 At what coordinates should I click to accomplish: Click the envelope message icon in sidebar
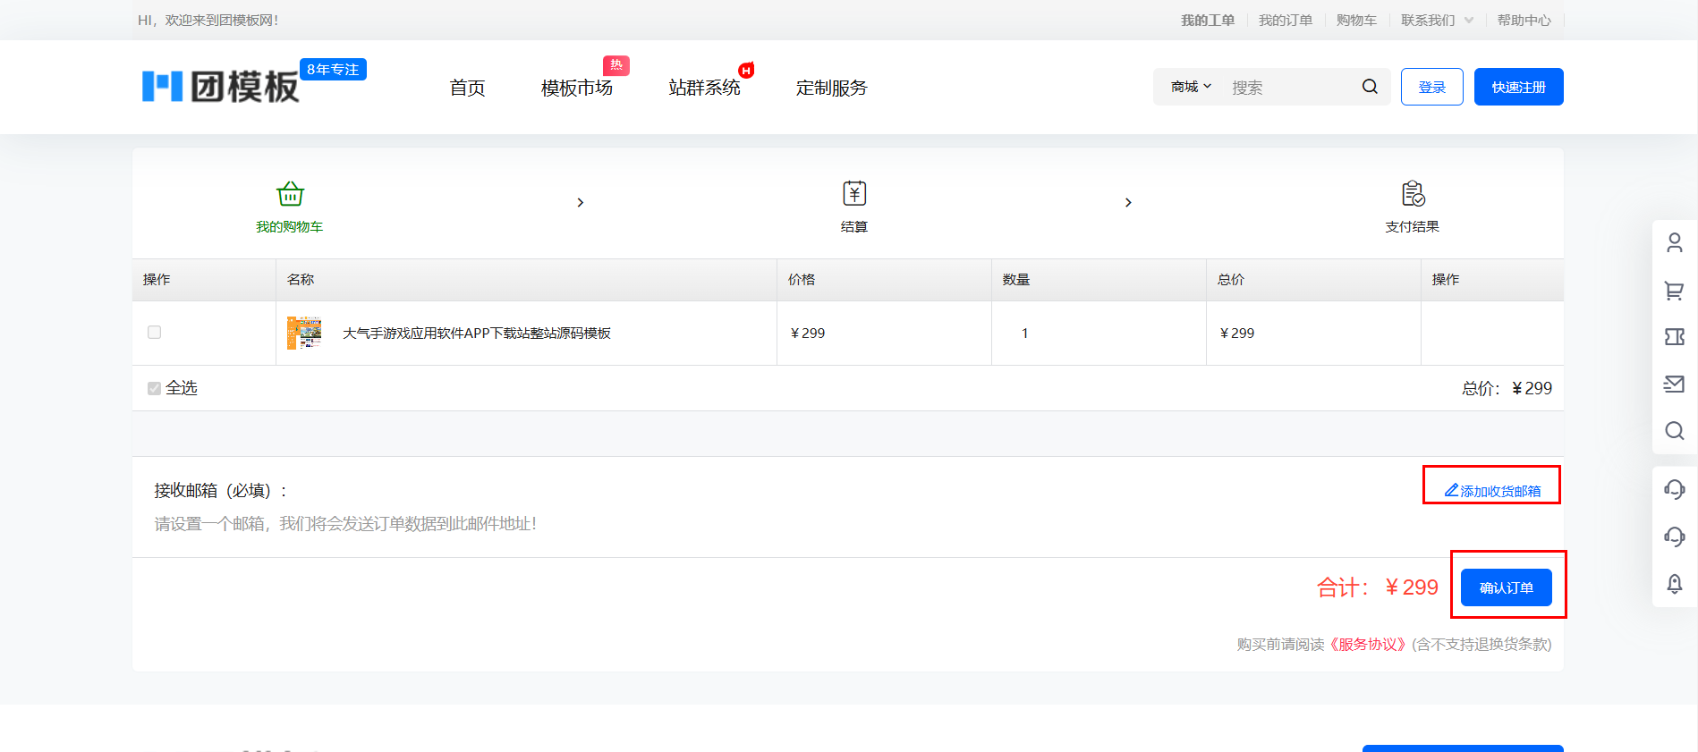[1674, 384]
